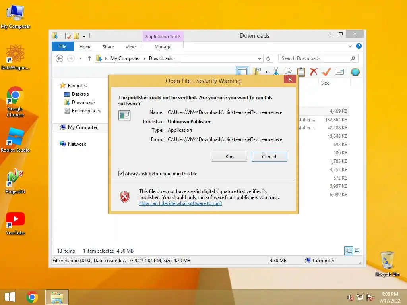
Task: Click the Paste clipboard icon
Action: coord(301,71)
